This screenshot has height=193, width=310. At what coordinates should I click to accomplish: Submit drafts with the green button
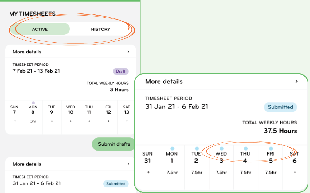[114, 144]
